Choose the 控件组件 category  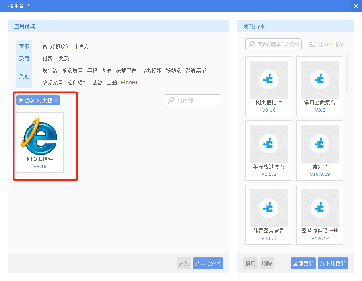coord(77,82)
